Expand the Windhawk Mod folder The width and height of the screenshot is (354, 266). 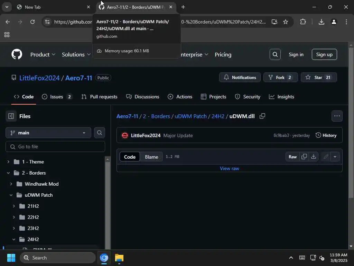click(x=11, y=184)
